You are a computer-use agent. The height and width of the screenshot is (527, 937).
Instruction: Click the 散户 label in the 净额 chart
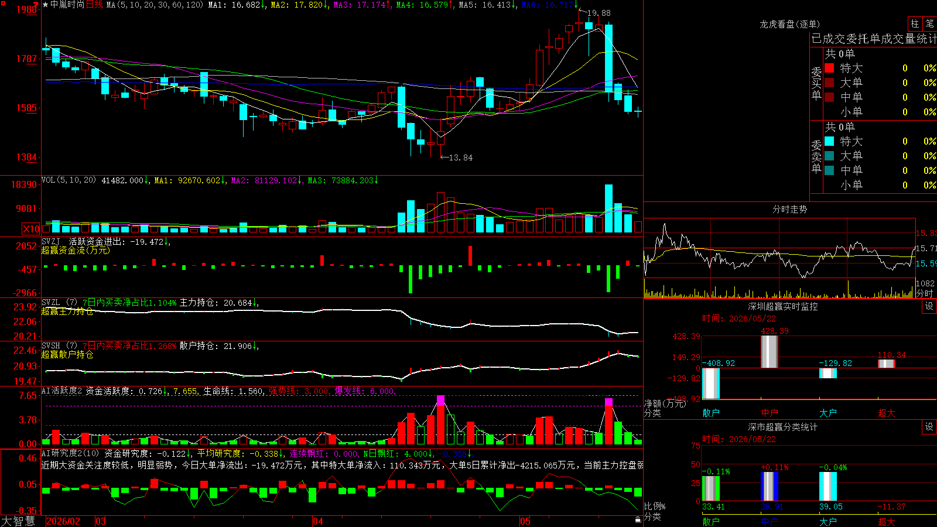click(x=711, y=413)
